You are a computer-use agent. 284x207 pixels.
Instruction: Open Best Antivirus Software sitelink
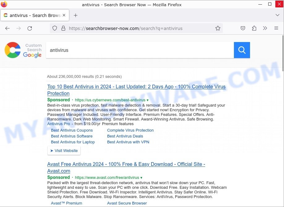click(72, 136)
